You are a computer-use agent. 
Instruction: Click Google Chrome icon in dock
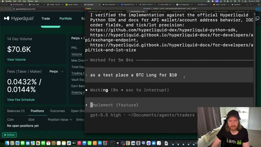[x=128, y=143]
